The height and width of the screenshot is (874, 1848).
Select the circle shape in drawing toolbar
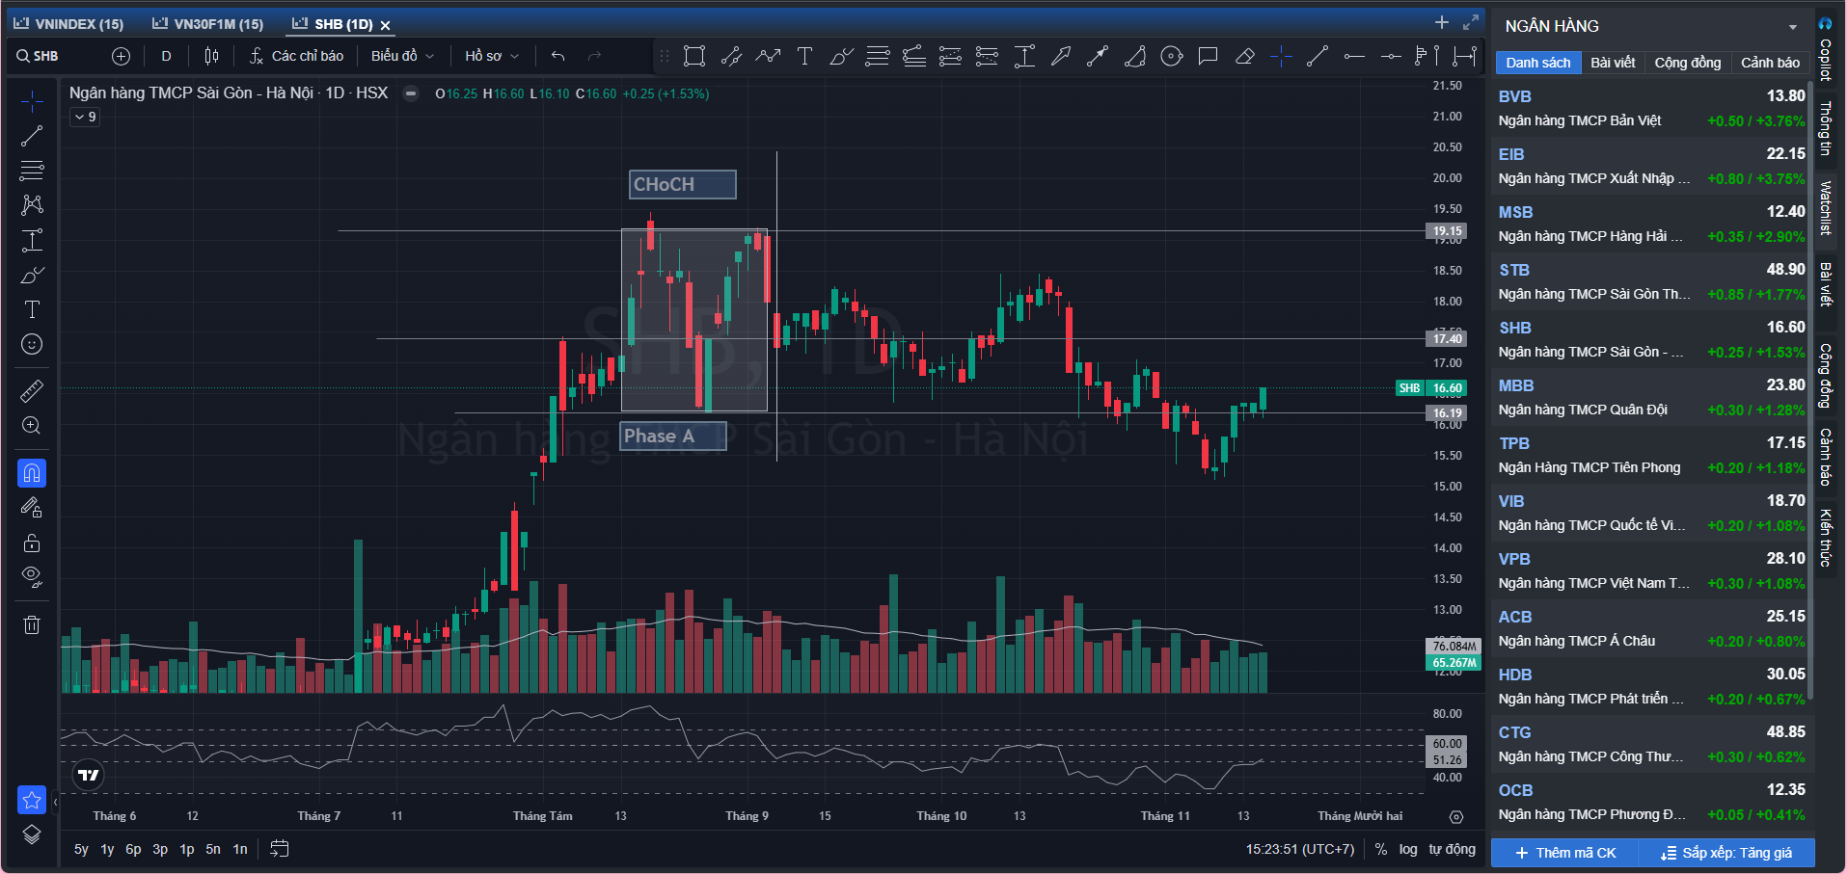[x=1171, y=56]
